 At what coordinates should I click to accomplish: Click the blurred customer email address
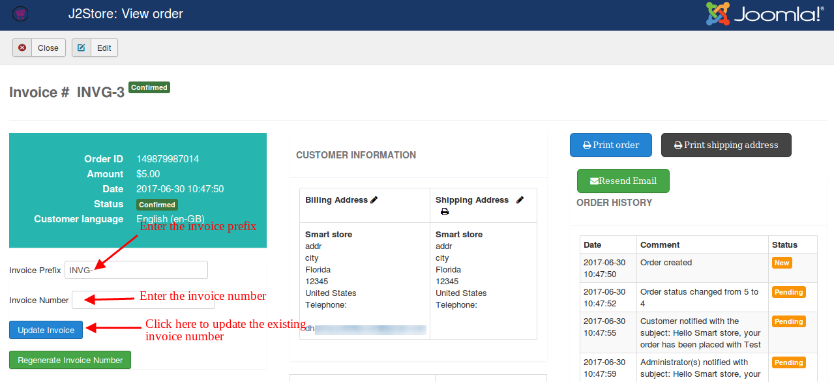coord(365,329)
